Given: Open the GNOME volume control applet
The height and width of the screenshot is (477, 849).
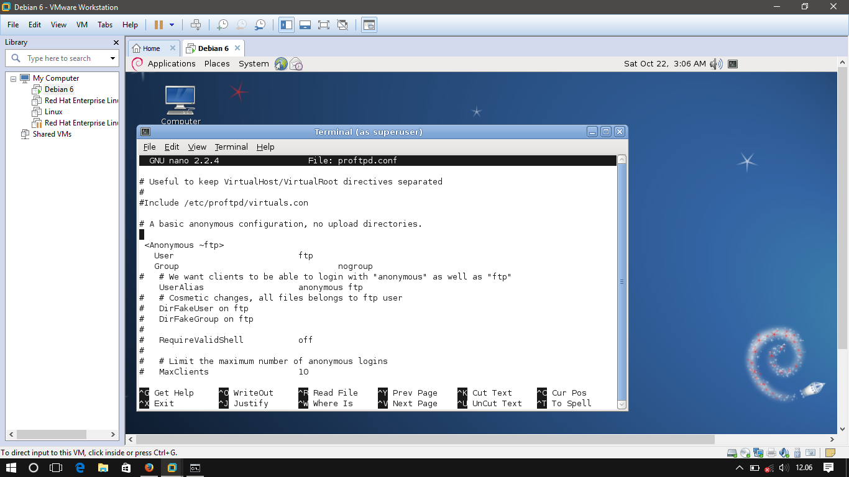Looking at the screenshot, I should [716, 63].
